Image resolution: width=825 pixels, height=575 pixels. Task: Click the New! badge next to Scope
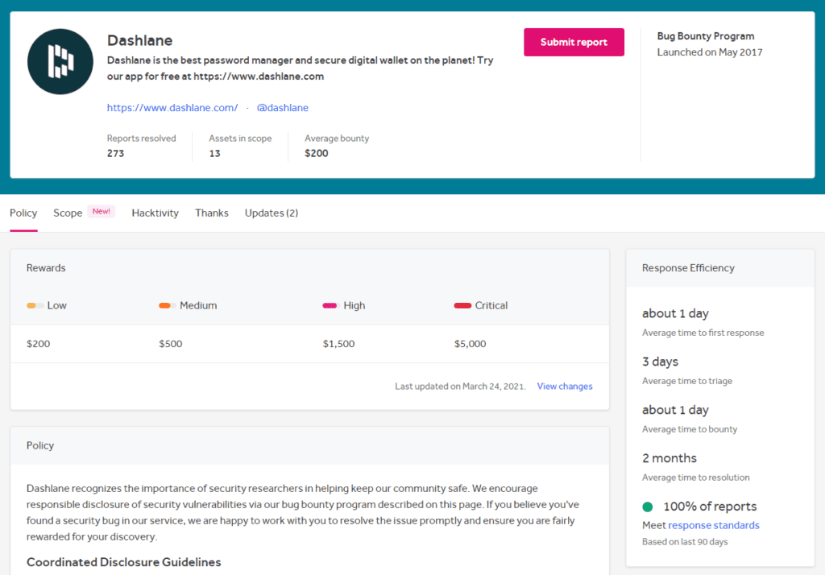coord(102,210)
